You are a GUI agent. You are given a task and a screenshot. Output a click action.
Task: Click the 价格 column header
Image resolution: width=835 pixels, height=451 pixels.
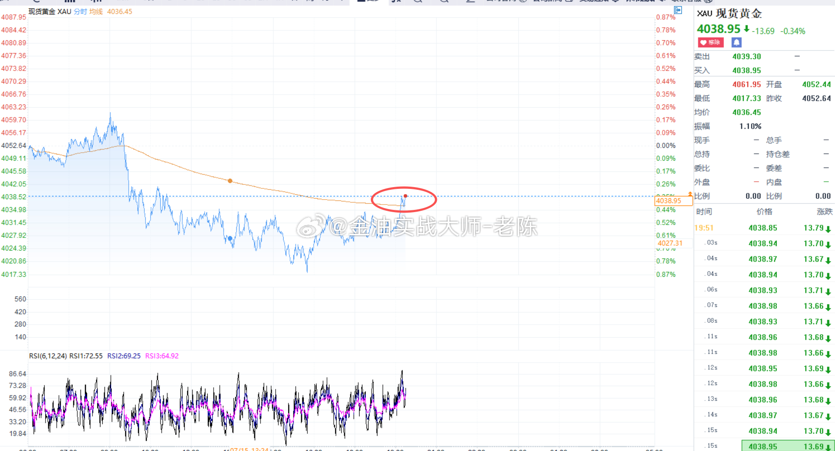pyautogui.click(x=764, y=212)
